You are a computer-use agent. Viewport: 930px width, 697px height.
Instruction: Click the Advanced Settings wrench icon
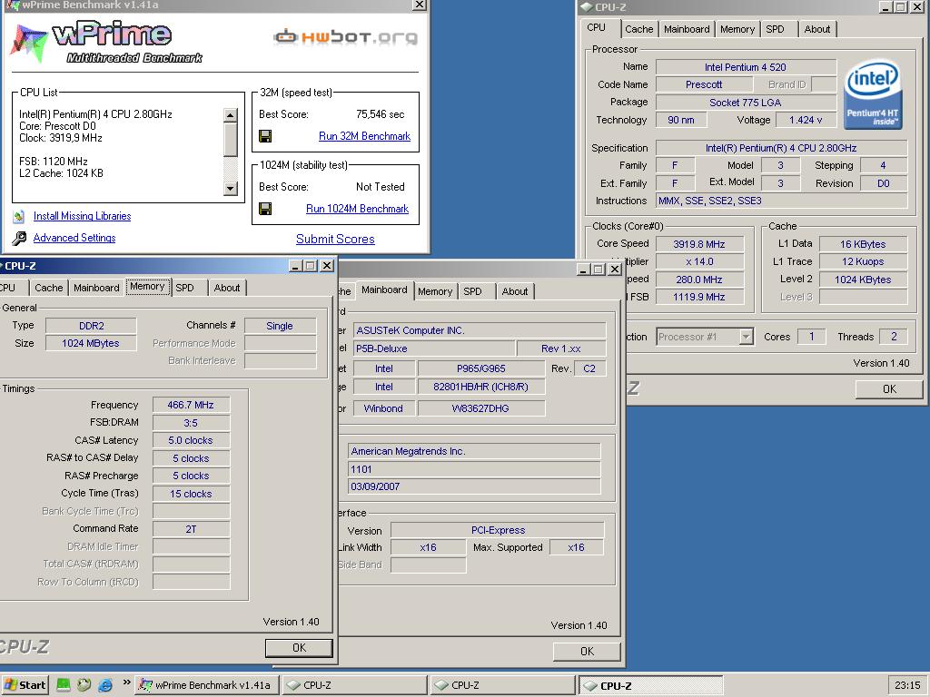pos(19,239)
